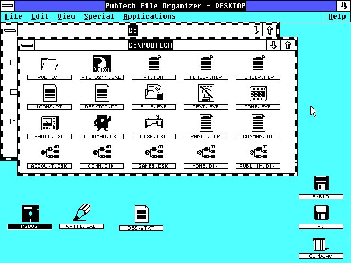351x263 pixels.
Task: Open the main application control menu box
Action: (7, 5)
